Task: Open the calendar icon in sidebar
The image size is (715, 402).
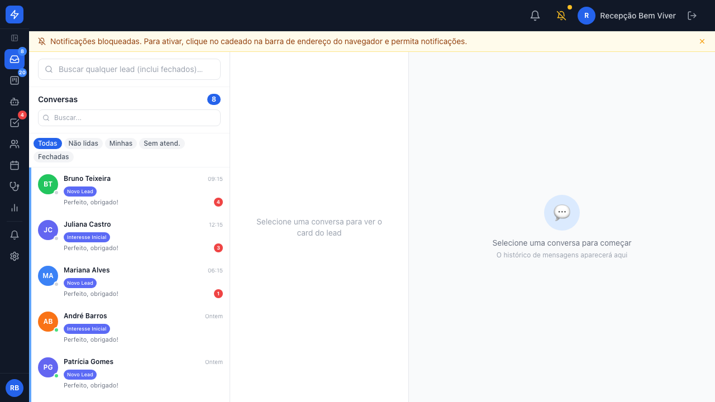Action: 15,165
